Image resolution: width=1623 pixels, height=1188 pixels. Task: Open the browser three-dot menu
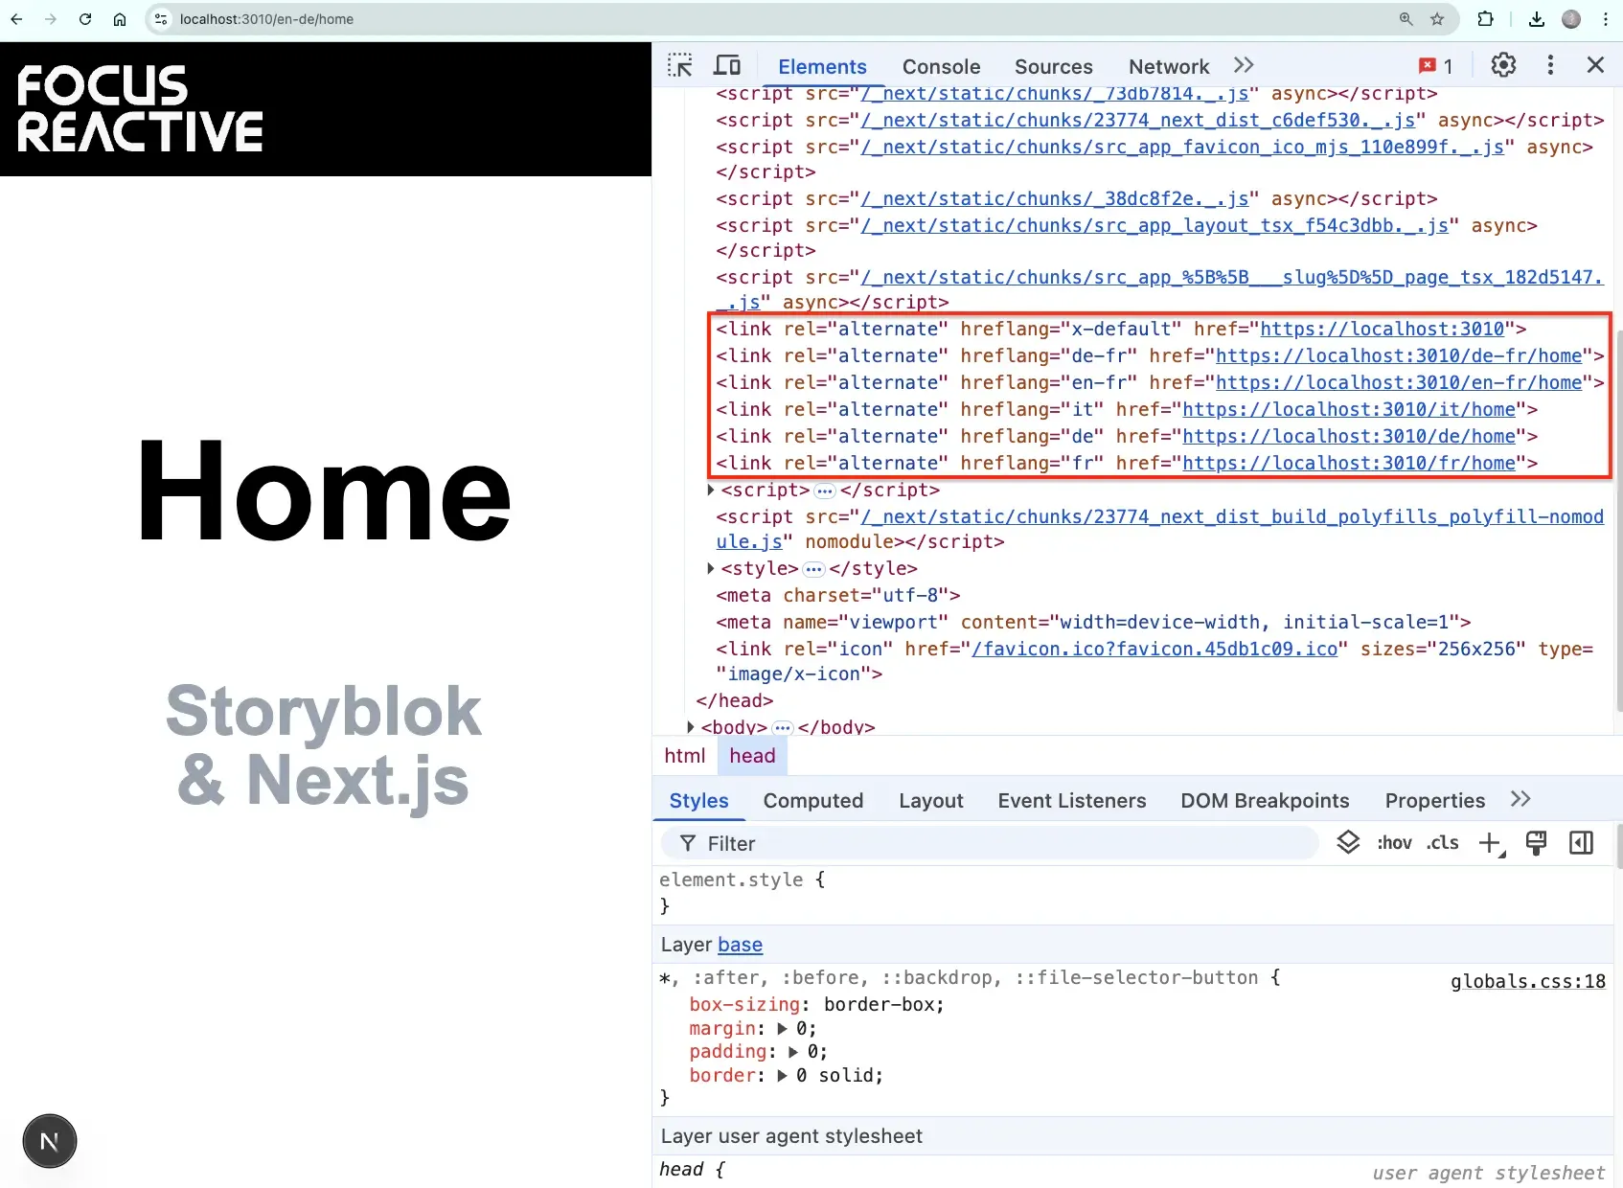click(1606, 19)
